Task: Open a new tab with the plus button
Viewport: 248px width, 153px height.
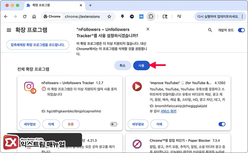Action: [x=90, y=5]
